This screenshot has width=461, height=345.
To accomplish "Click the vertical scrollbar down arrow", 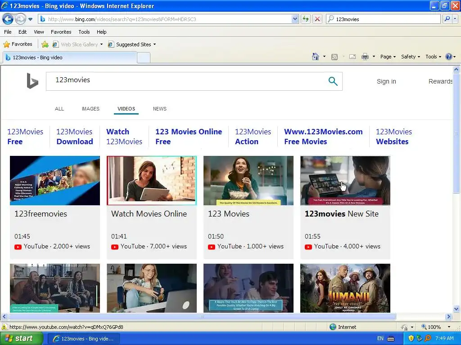I will (x=456, y=309).
